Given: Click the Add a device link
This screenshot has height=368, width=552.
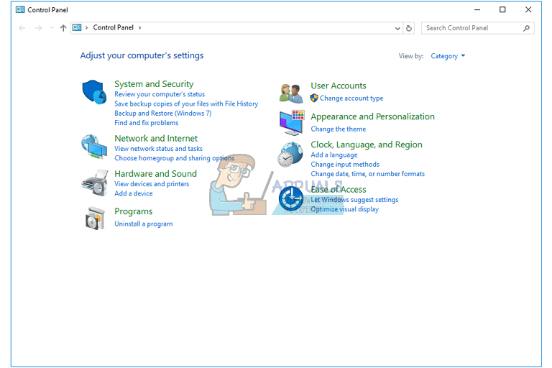Looking at the screenshot, I should [x=134, y=193].
